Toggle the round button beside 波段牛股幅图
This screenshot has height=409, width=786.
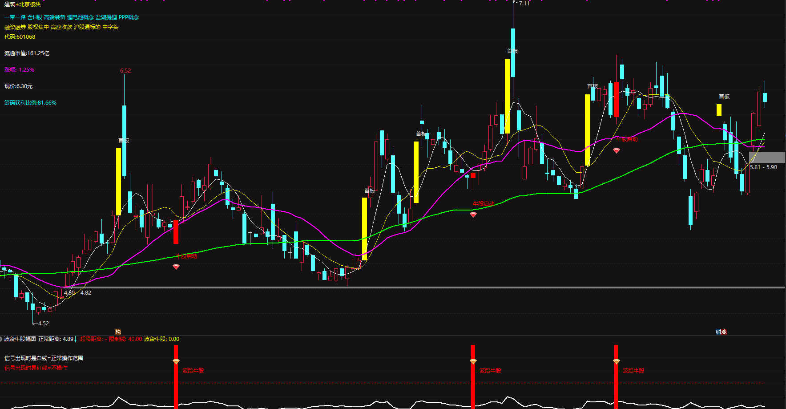1,339
